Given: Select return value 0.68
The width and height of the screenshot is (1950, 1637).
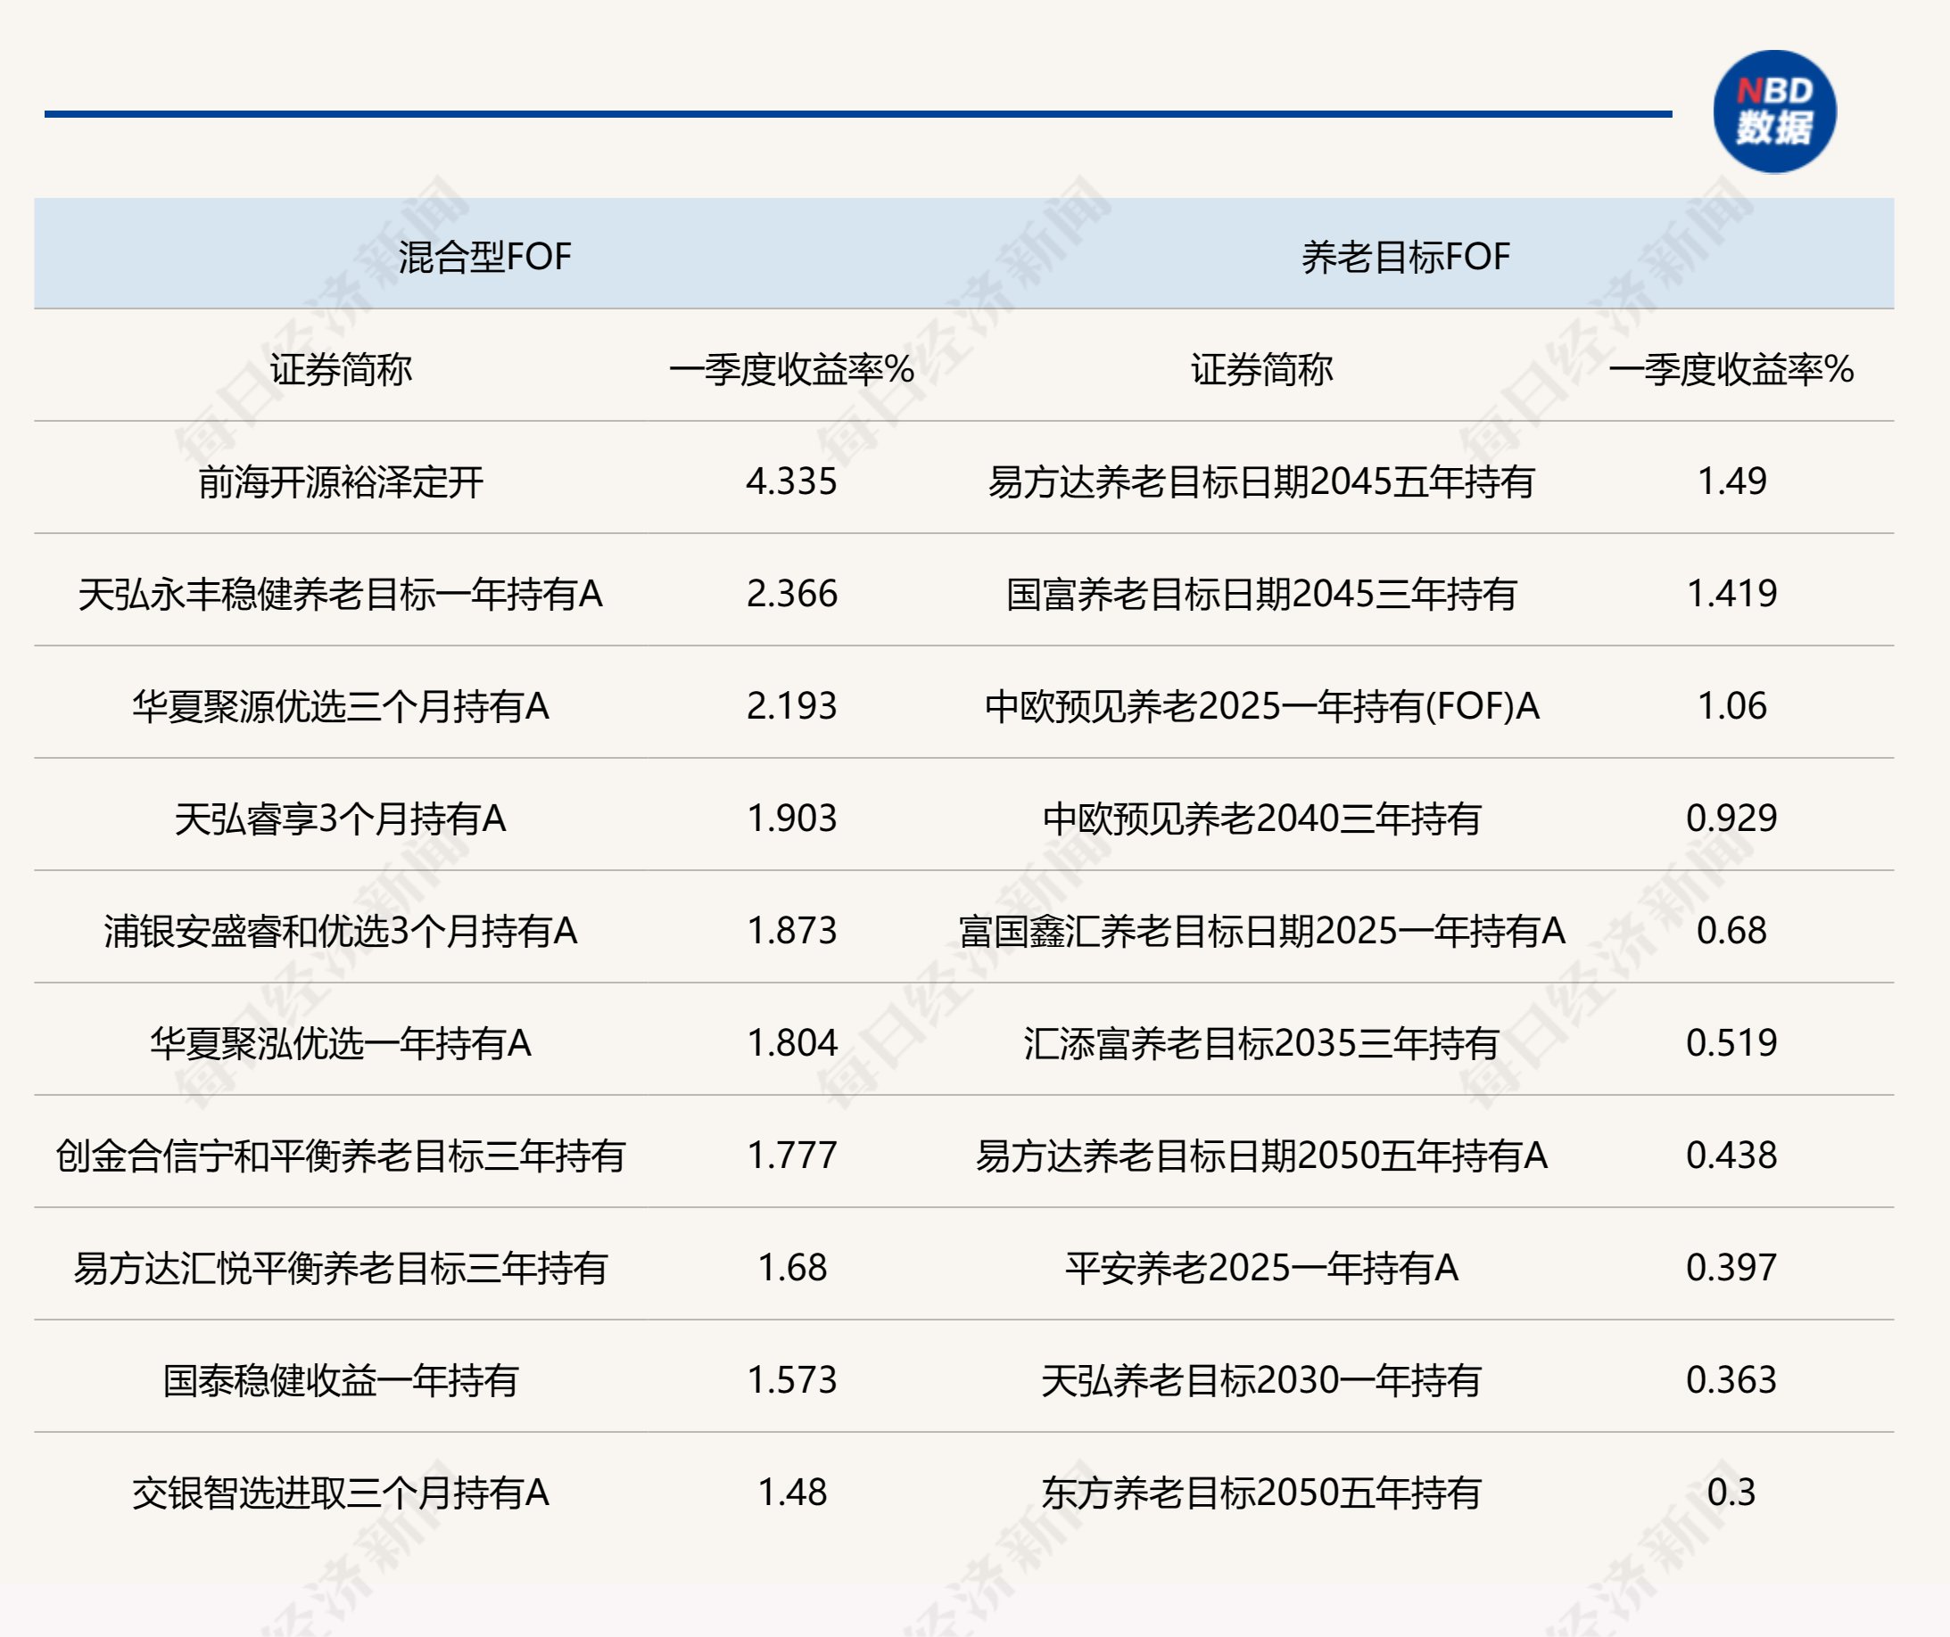Looking at the screenshot, I should pyautogui.click(x=1731, y=931).
